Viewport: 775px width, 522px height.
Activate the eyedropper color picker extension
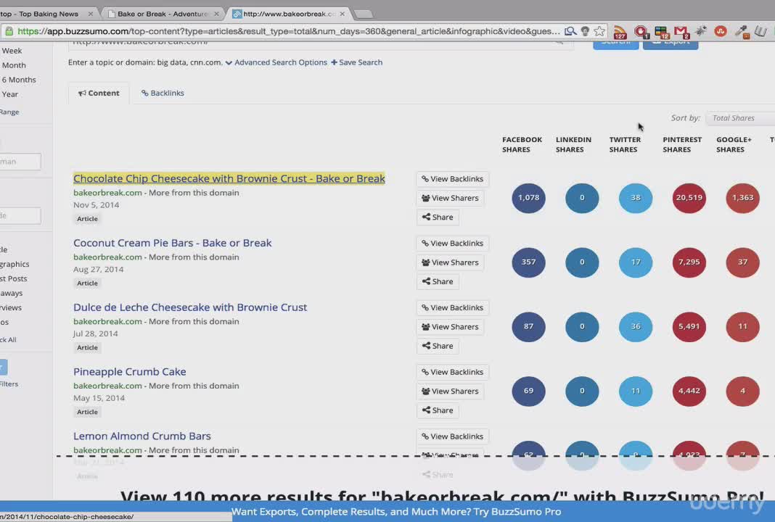point(742,32)
